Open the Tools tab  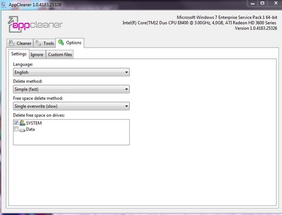coord(45,43)
